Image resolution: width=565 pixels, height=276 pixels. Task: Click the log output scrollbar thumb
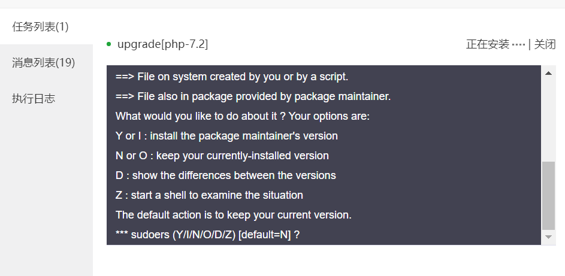pos(548,196)
